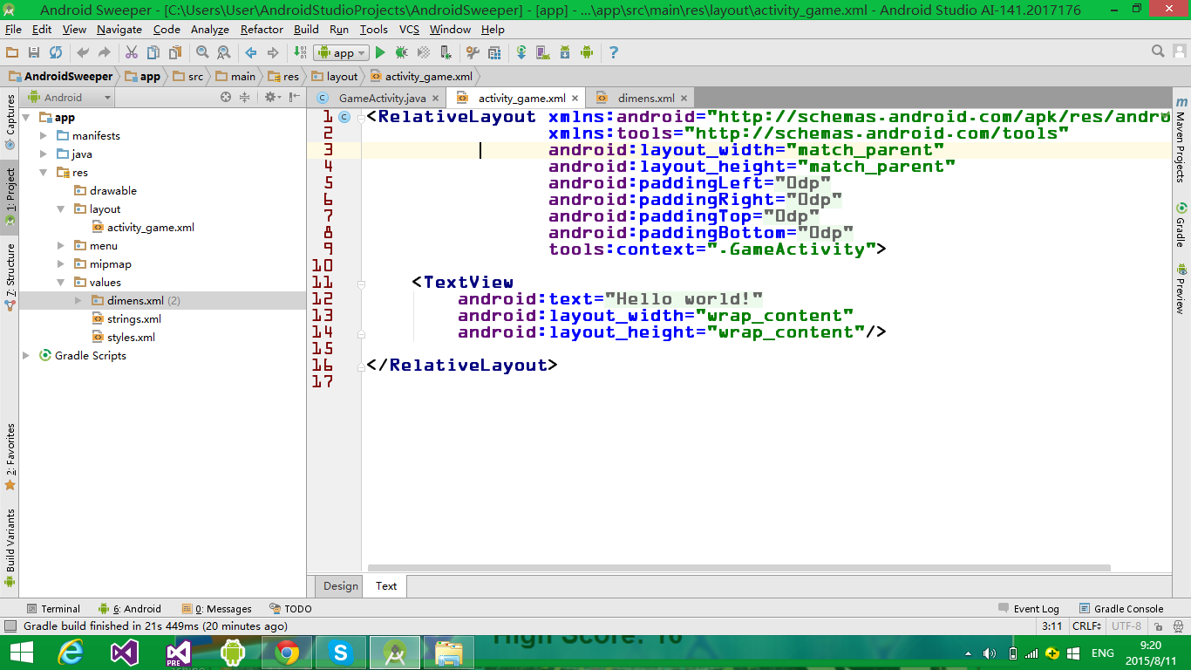Open Find with the magnifier icon

coord(202,52)
